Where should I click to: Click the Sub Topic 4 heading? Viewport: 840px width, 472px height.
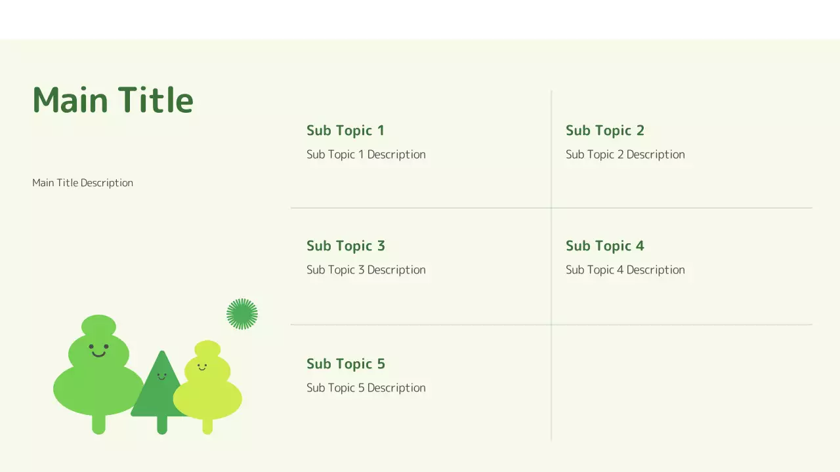pos(604,246)
